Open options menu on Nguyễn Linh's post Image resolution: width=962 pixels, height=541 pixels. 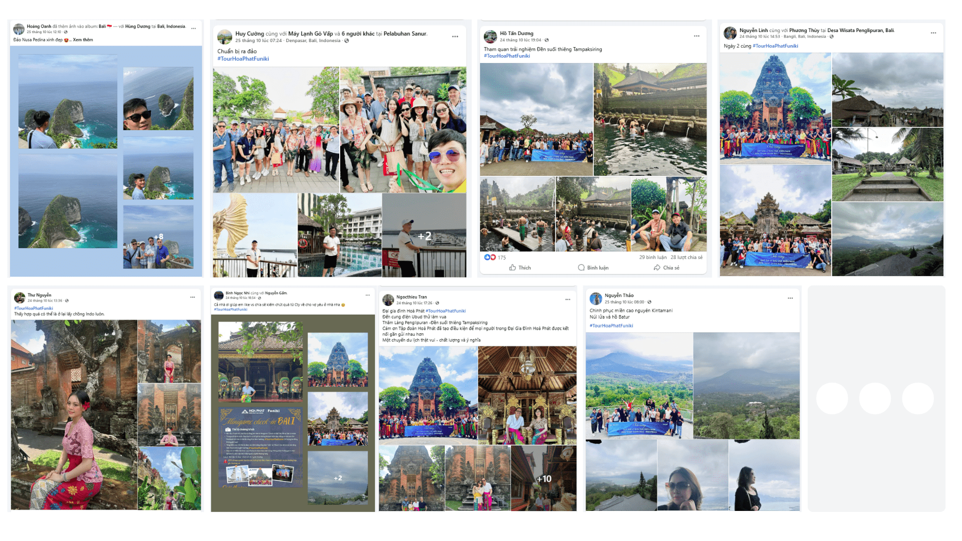[933, 33]
